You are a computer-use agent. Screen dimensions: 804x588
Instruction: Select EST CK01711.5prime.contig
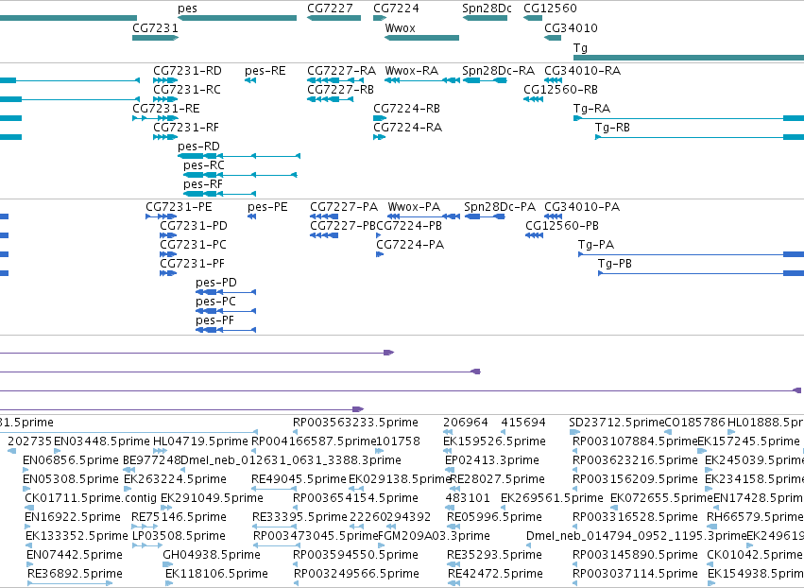click(x=91, y=498)
